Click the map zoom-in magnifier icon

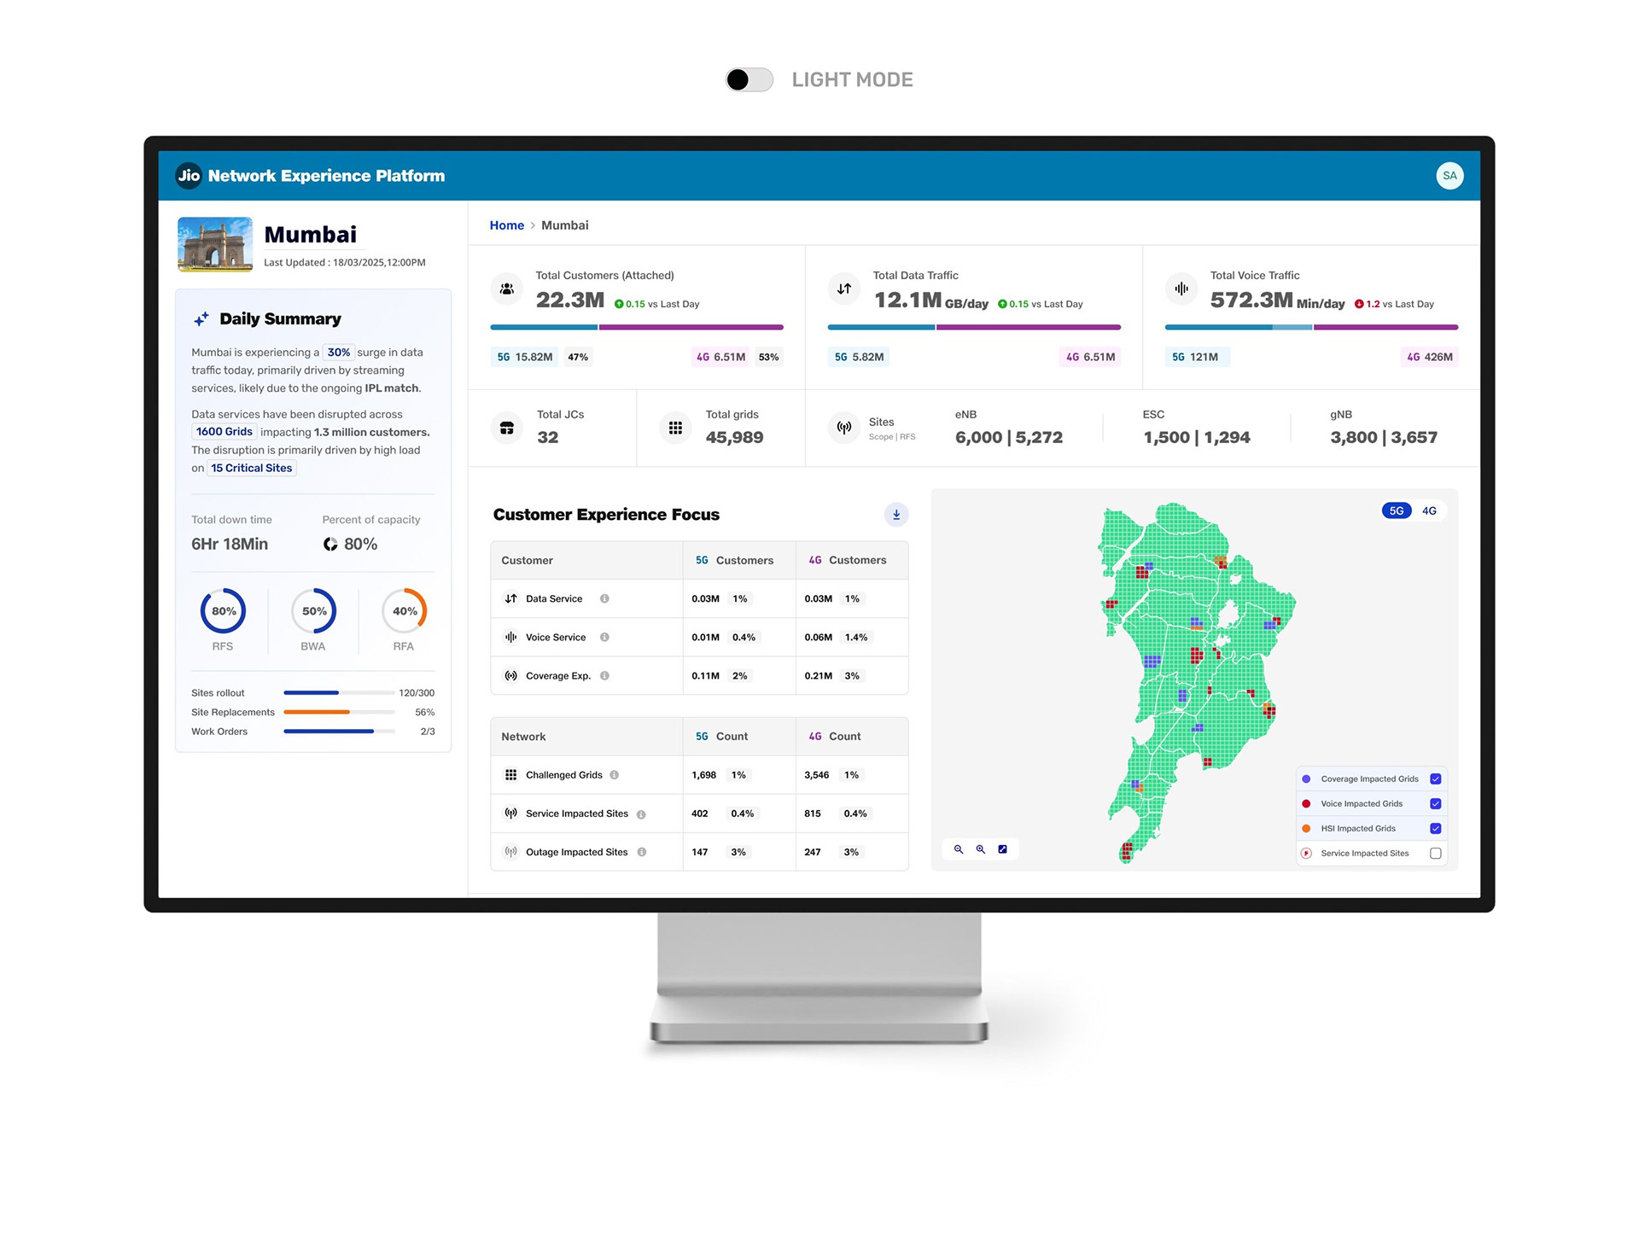981,849
